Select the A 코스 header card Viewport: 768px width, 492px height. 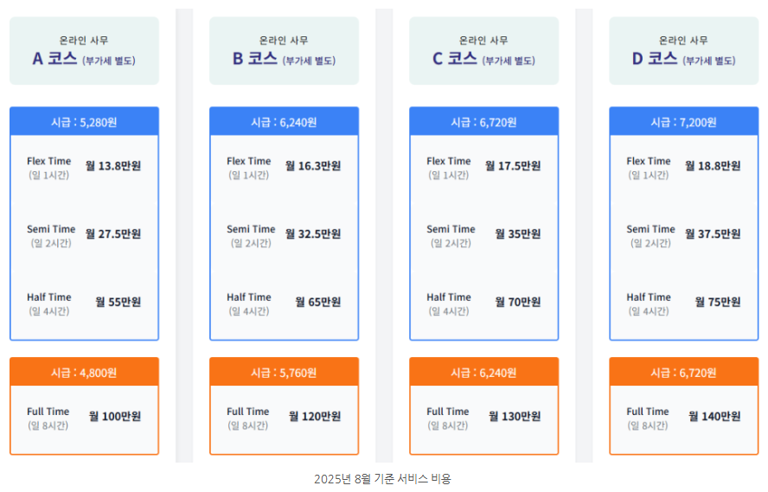click(84, 51)
